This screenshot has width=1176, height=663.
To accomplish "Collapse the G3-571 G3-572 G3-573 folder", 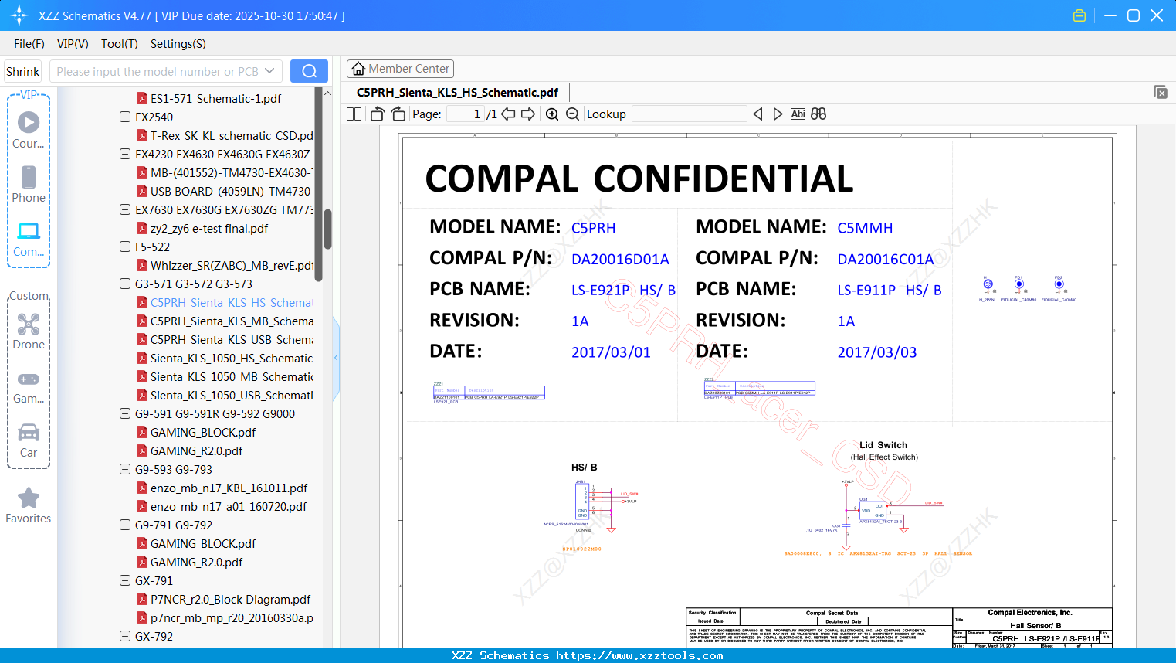I will tap(125, 284).
